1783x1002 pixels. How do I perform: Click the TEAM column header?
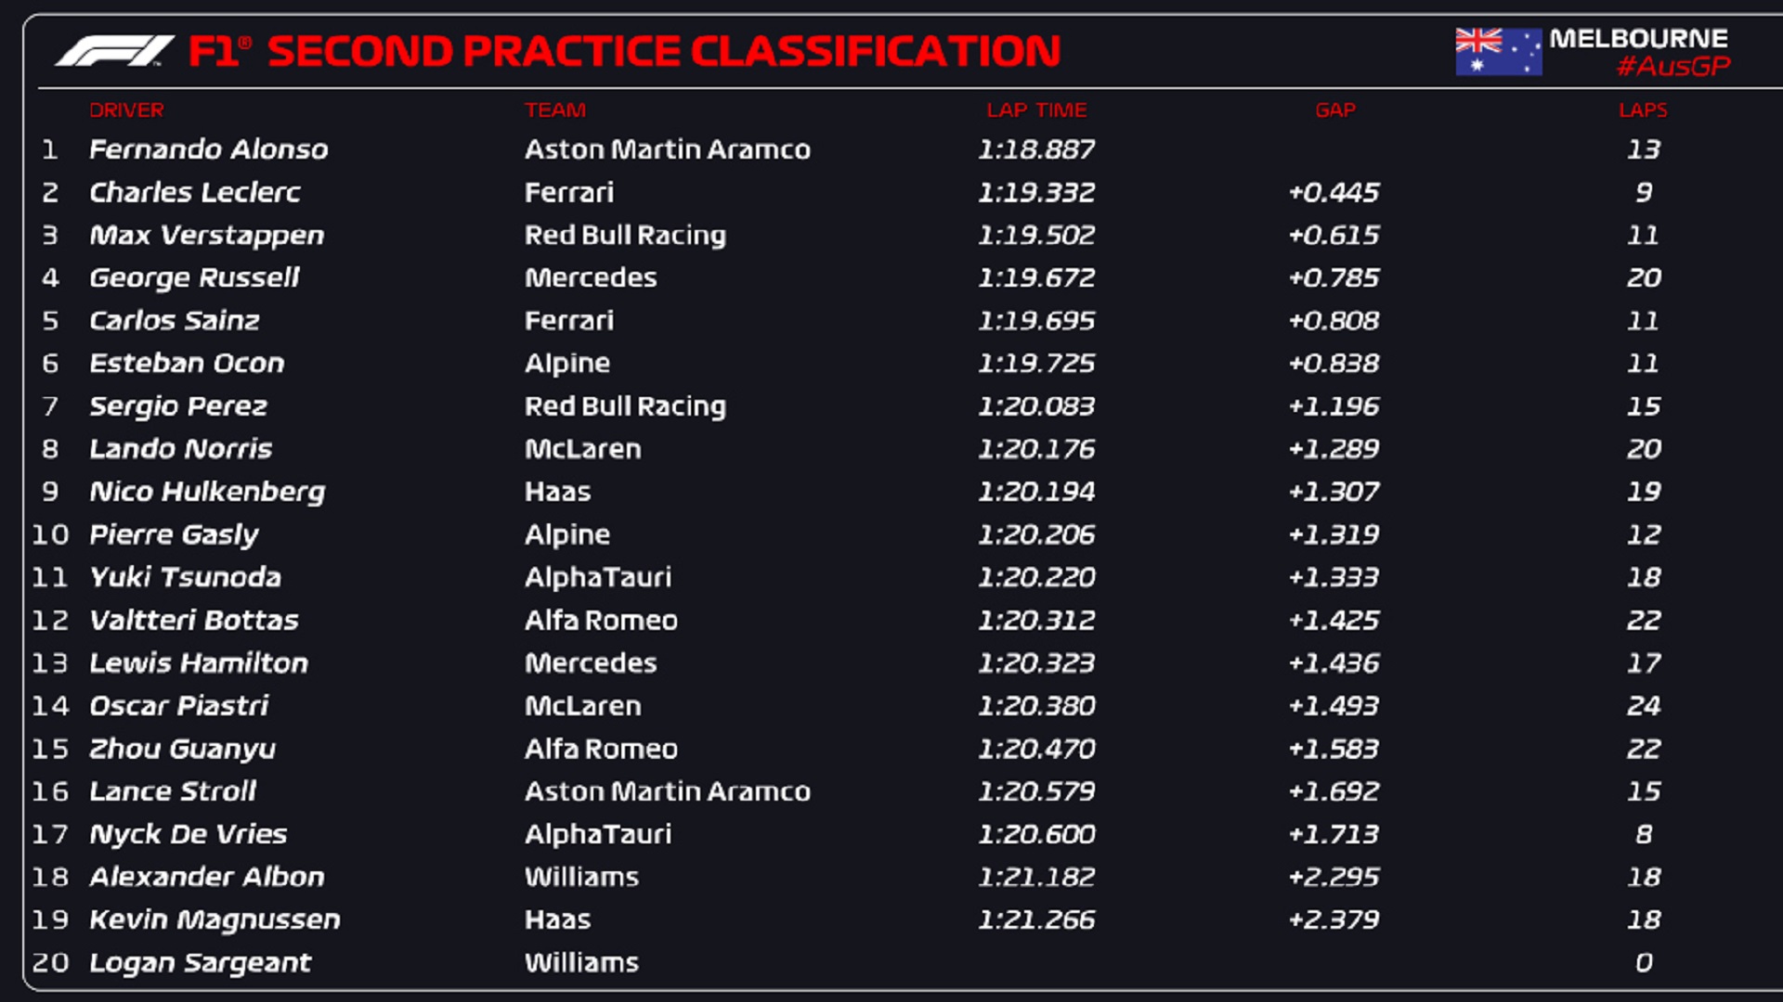coord(555,109)
